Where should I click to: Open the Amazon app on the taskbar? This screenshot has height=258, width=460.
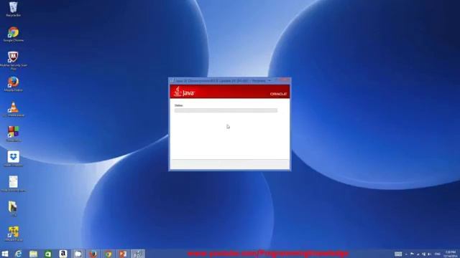[63, 254]
